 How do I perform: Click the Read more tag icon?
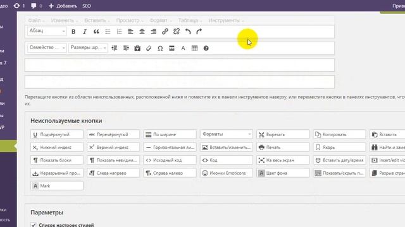pyautogui.click(x=171, y=48)
